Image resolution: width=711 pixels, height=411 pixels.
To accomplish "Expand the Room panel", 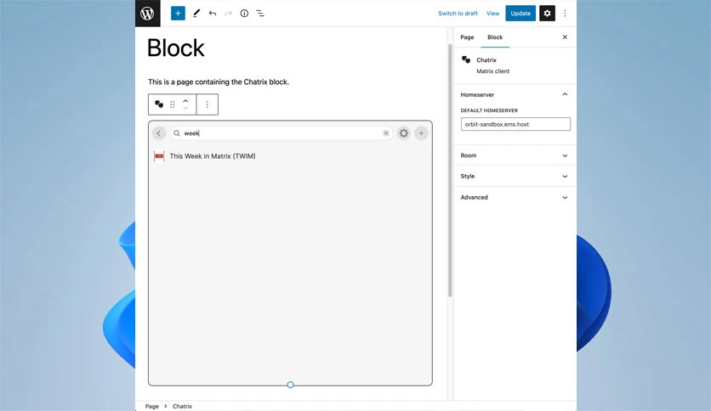I will pos(515,155).
